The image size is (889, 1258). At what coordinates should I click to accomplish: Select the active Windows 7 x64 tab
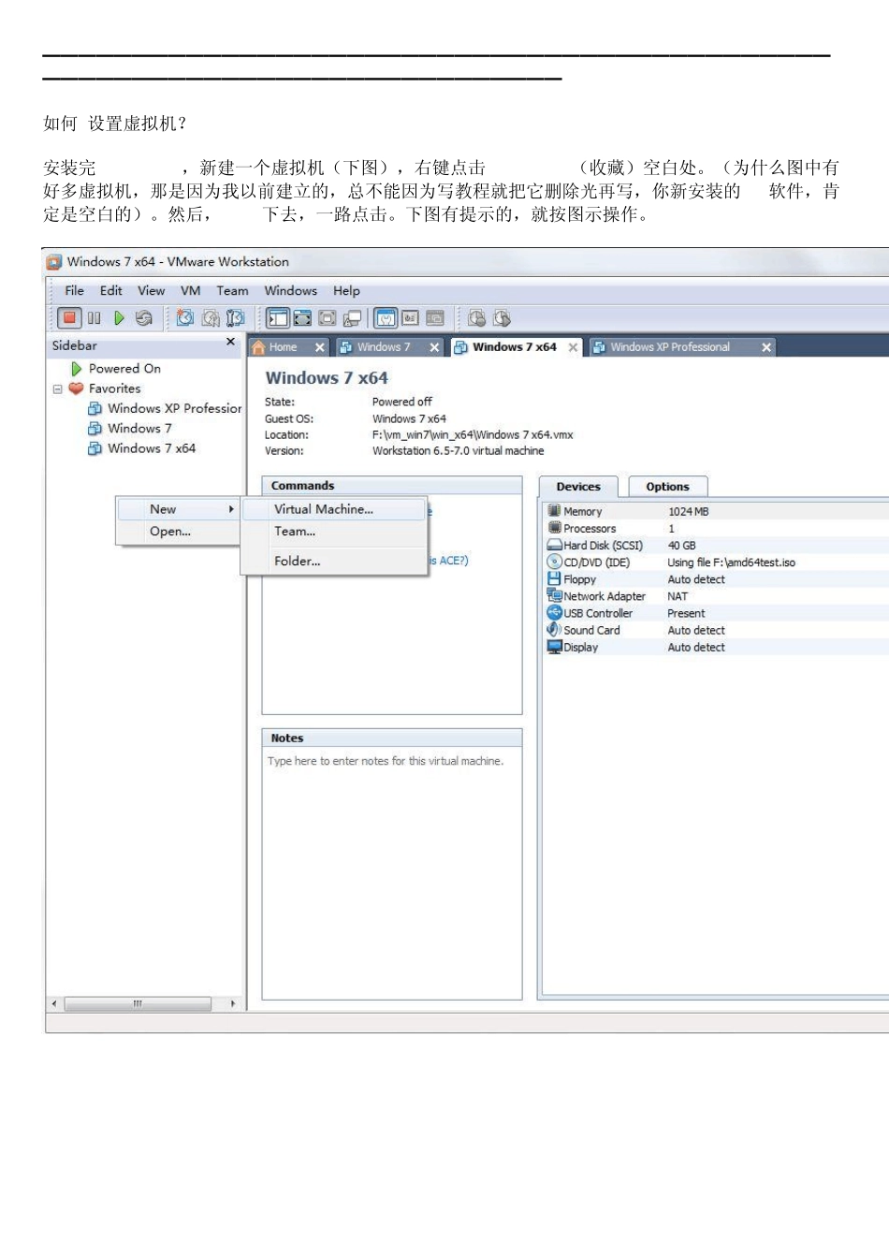515,347
